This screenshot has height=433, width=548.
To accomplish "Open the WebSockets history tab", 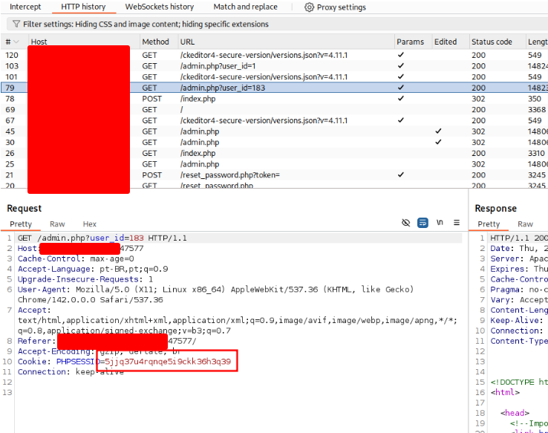I will (x=160, y=7).
